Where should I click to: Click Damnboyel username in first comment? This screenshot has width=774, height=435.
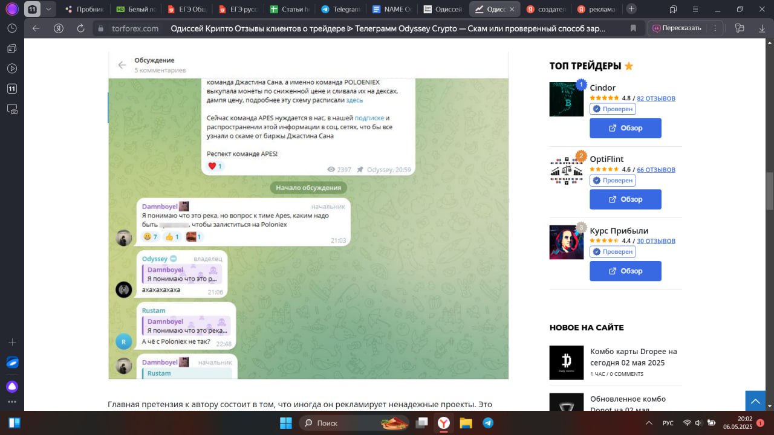(160, 206)
